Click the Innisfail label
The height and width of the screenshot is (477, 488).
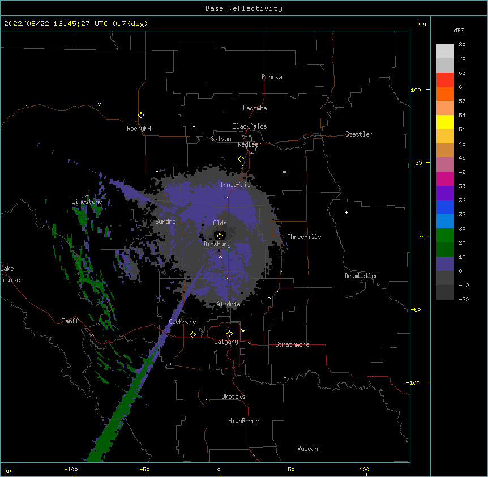(x=236, y=185)
